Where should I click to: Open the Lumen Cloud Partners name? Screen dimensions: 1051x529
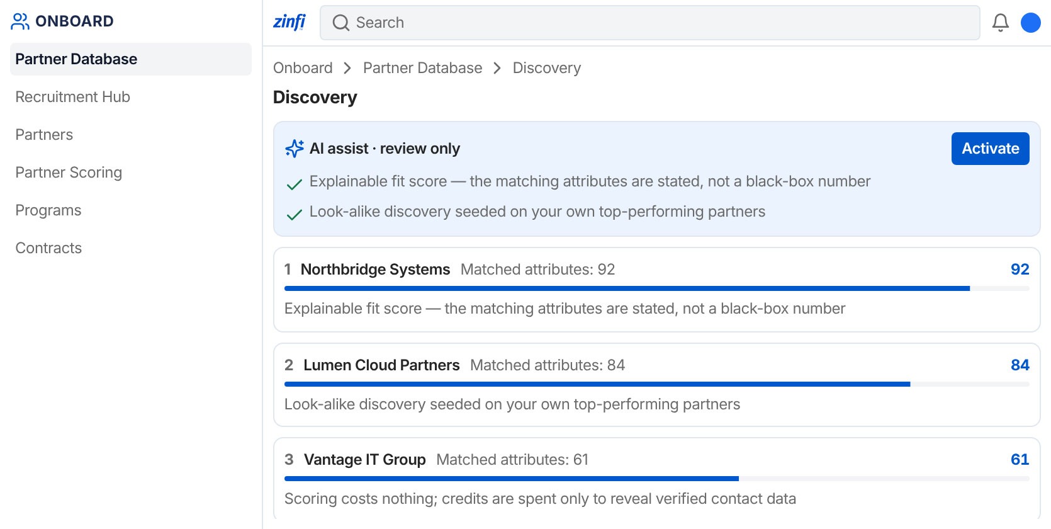(381, 365)
